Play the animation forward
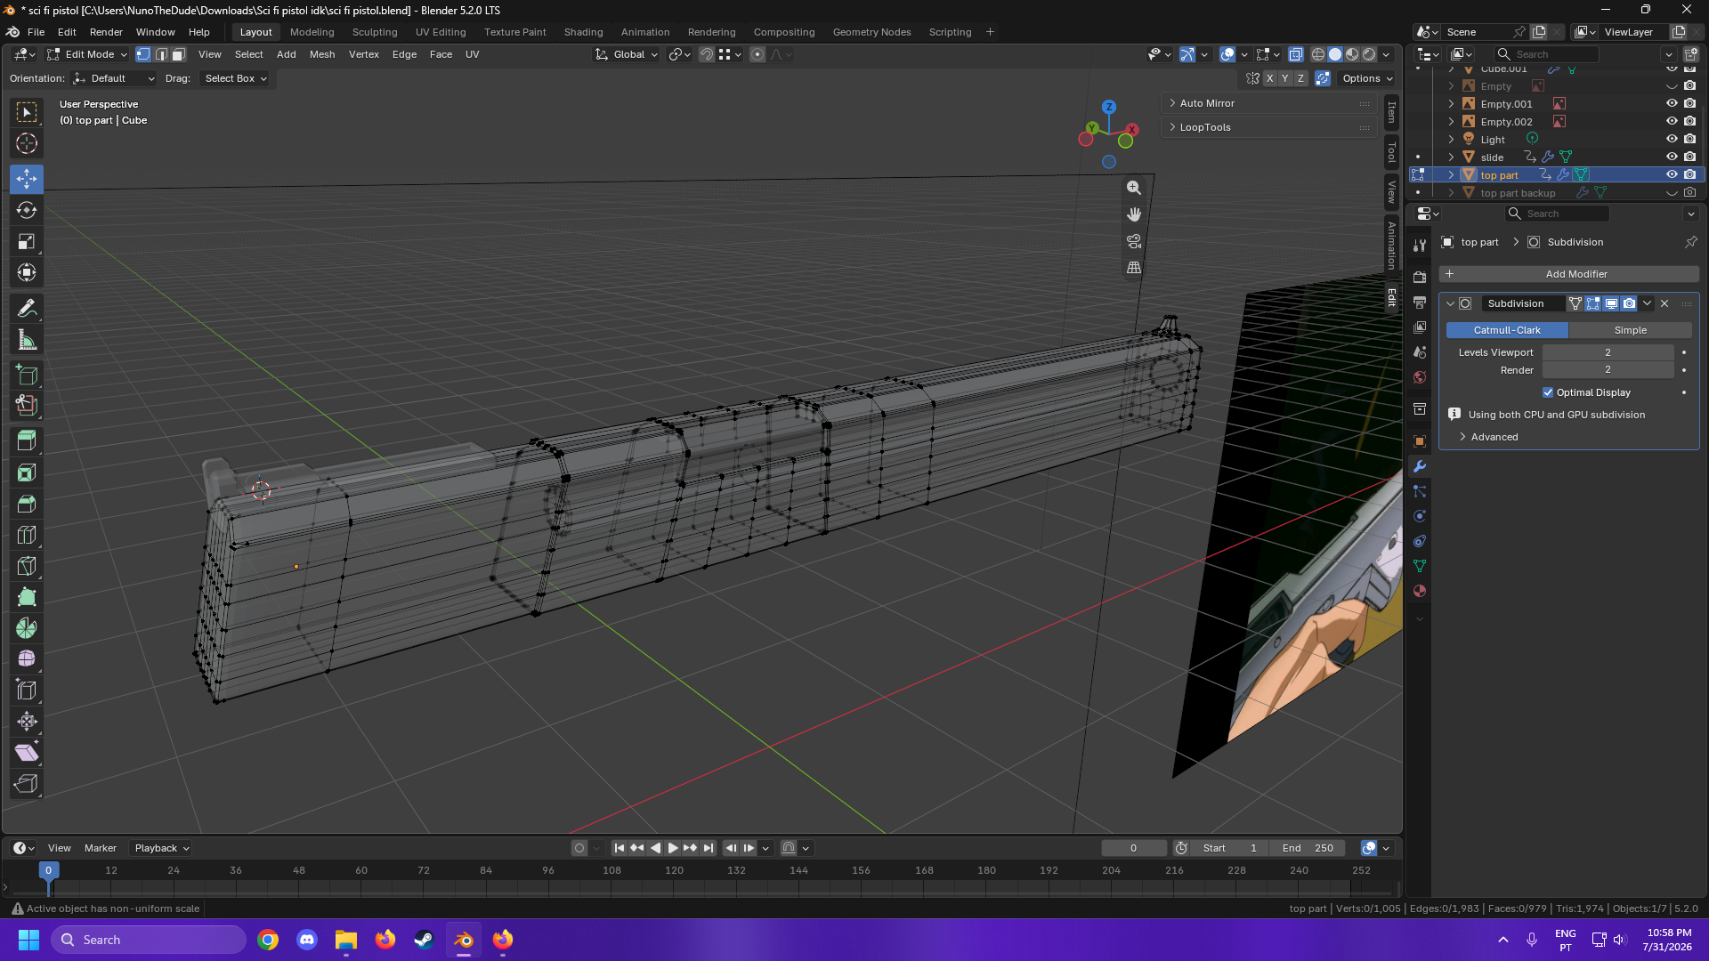The image size is (1709, 961). (x=673, y=848)
